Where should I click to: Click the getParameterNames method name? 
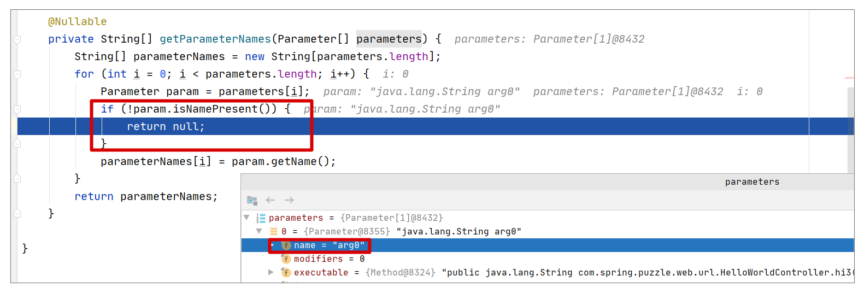coord(215,39)
